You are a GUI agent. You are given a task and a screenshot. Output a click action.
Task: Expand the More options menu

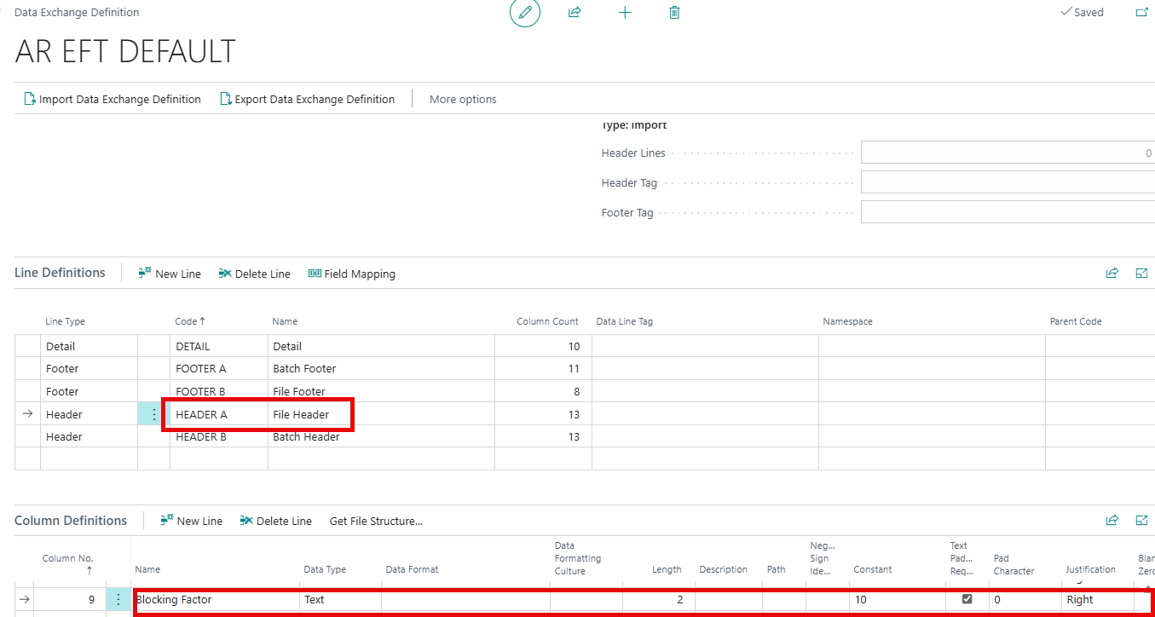pos(463,99)
